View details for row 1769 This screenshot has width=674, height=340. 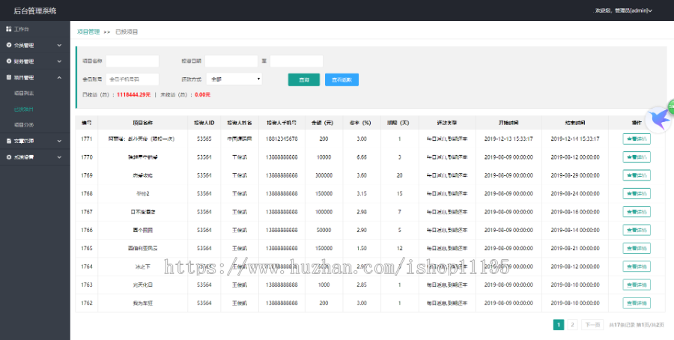(637, 175)
